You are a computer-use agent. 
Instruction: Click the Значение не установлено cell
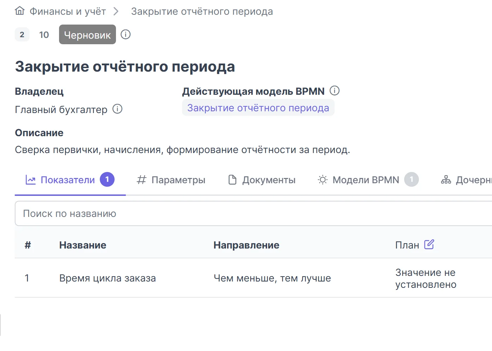point(426,278)
